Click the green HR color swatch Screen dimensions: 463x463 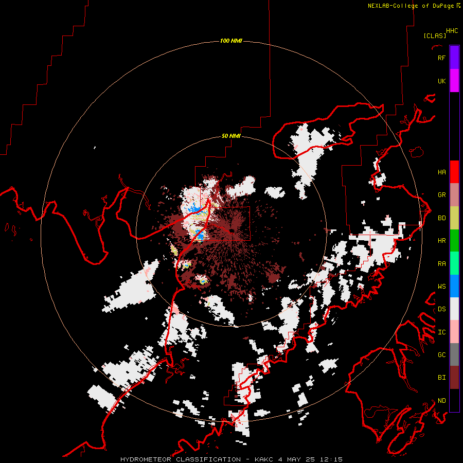[x=454, y=241]
